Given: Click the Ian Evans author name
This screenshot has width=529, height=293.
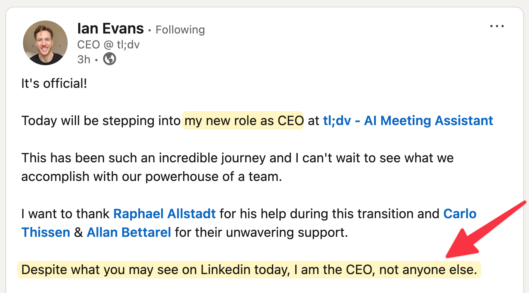Looking at the screenshot, I should coord(111,29).
